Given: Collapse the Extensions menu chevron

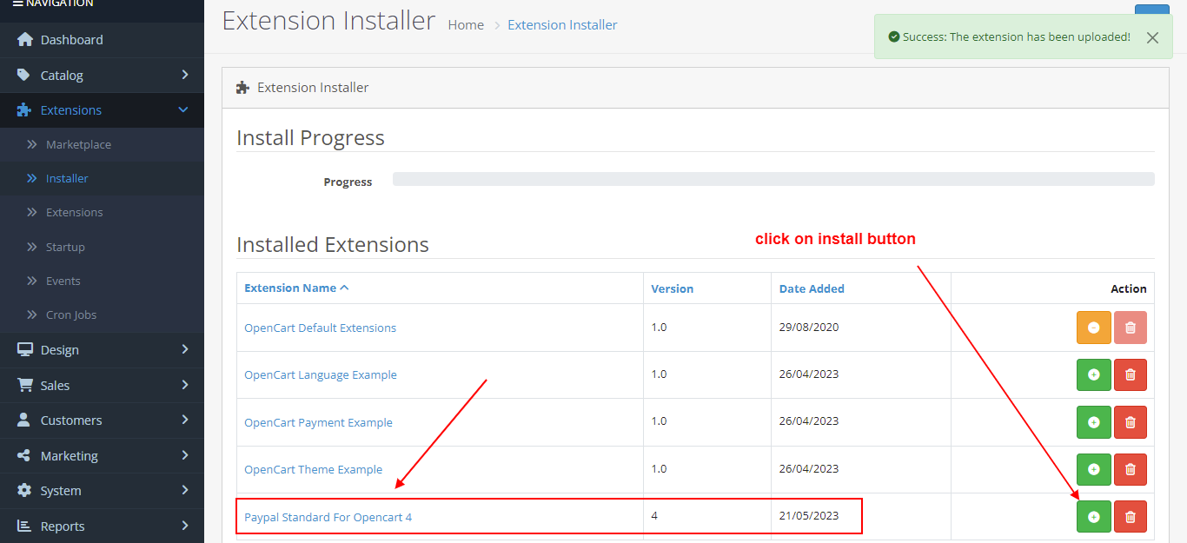Looking at the screenshot, I should [183, 110].
